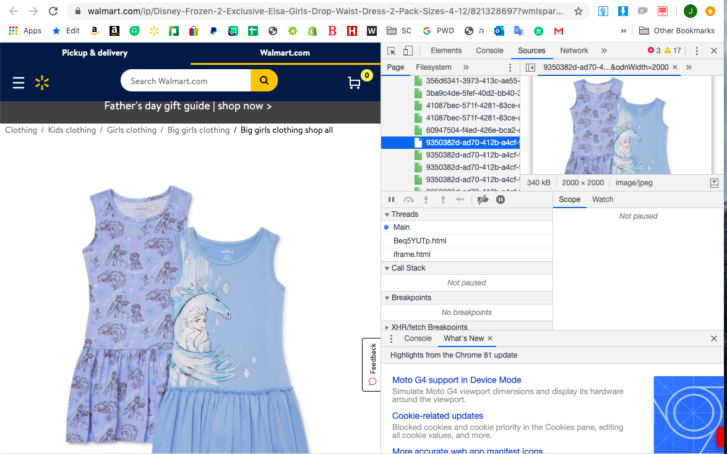The image size is (727, 454).
Task: Open the Walmart hamburger menu
Action: pos(19,83)
